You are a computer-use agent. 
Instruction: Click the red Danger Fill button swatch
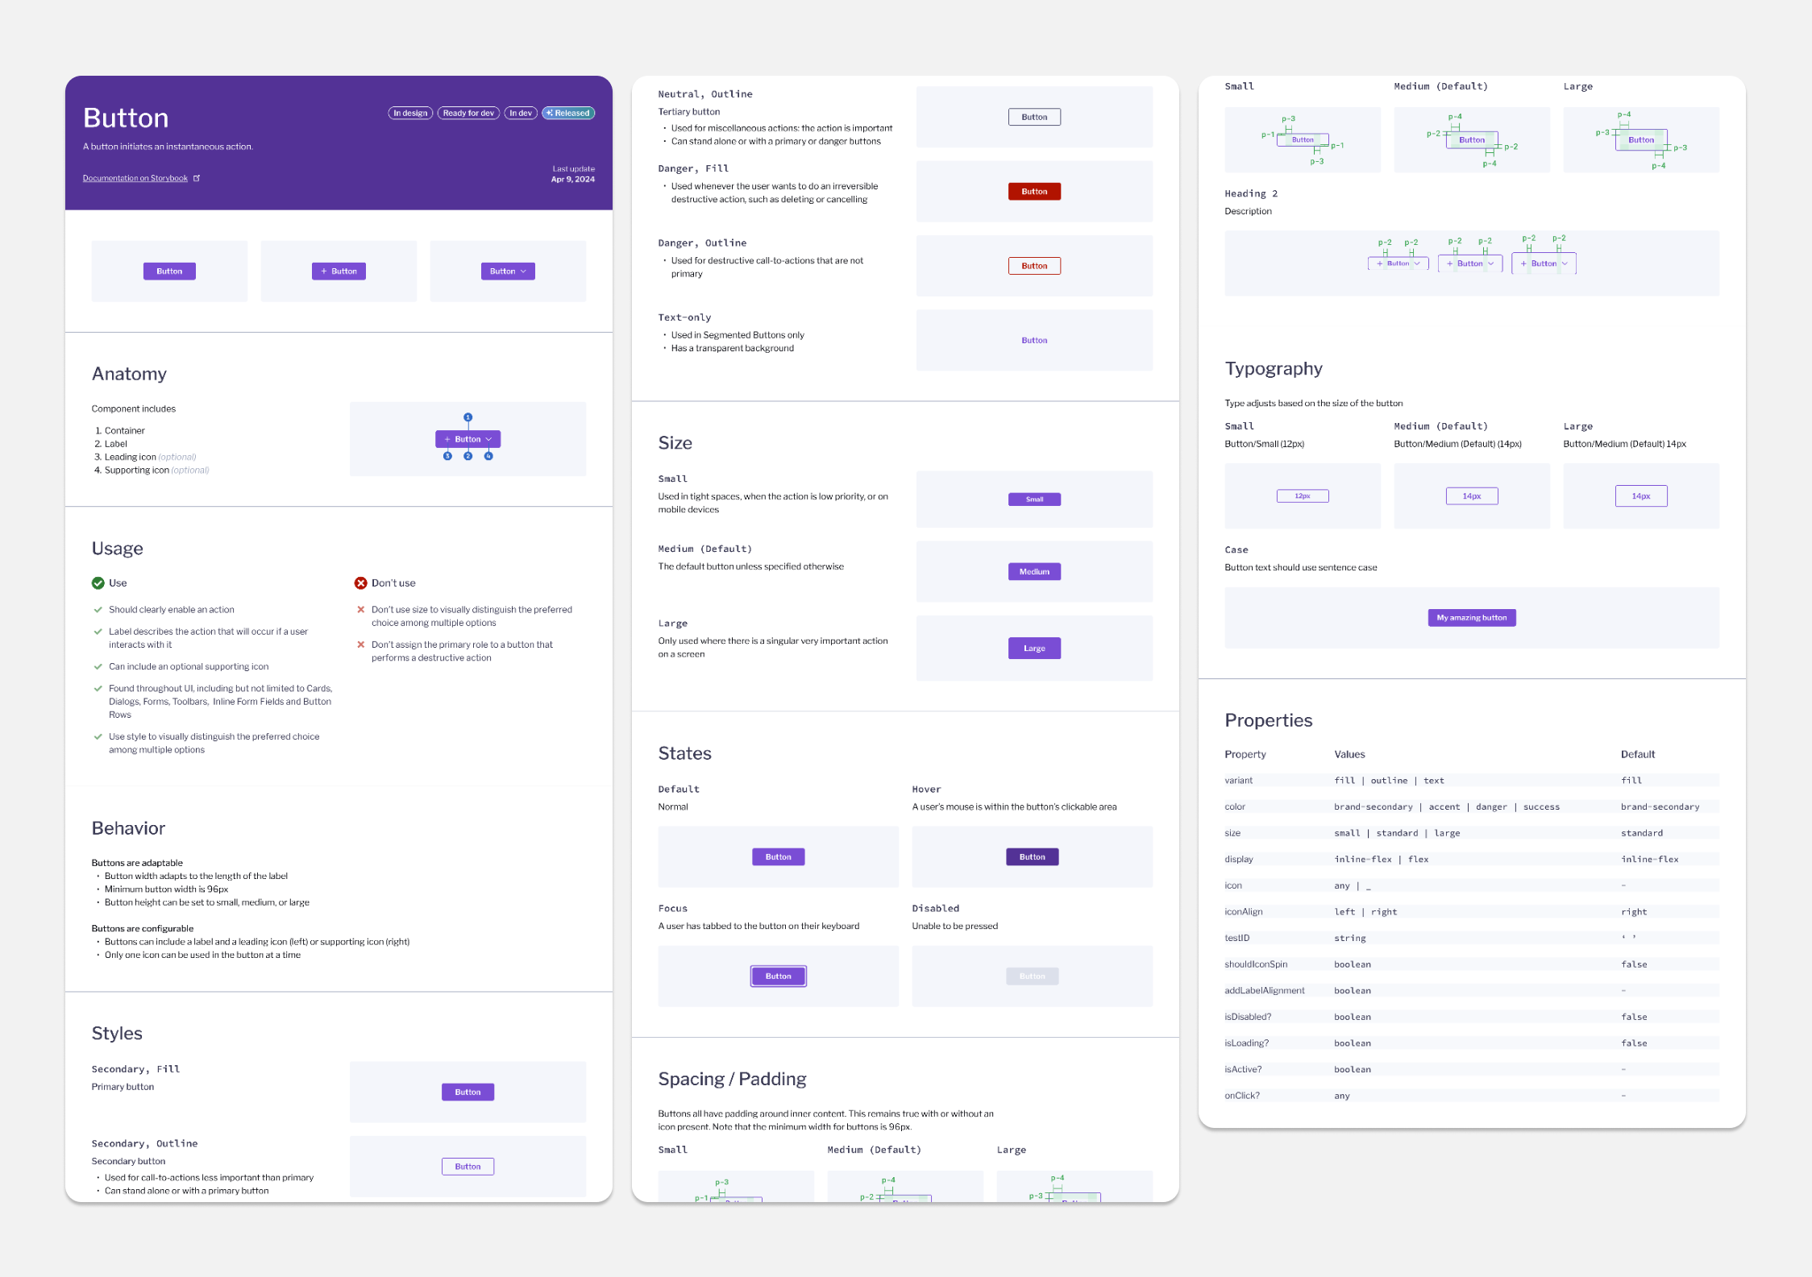coord(1034,192)
